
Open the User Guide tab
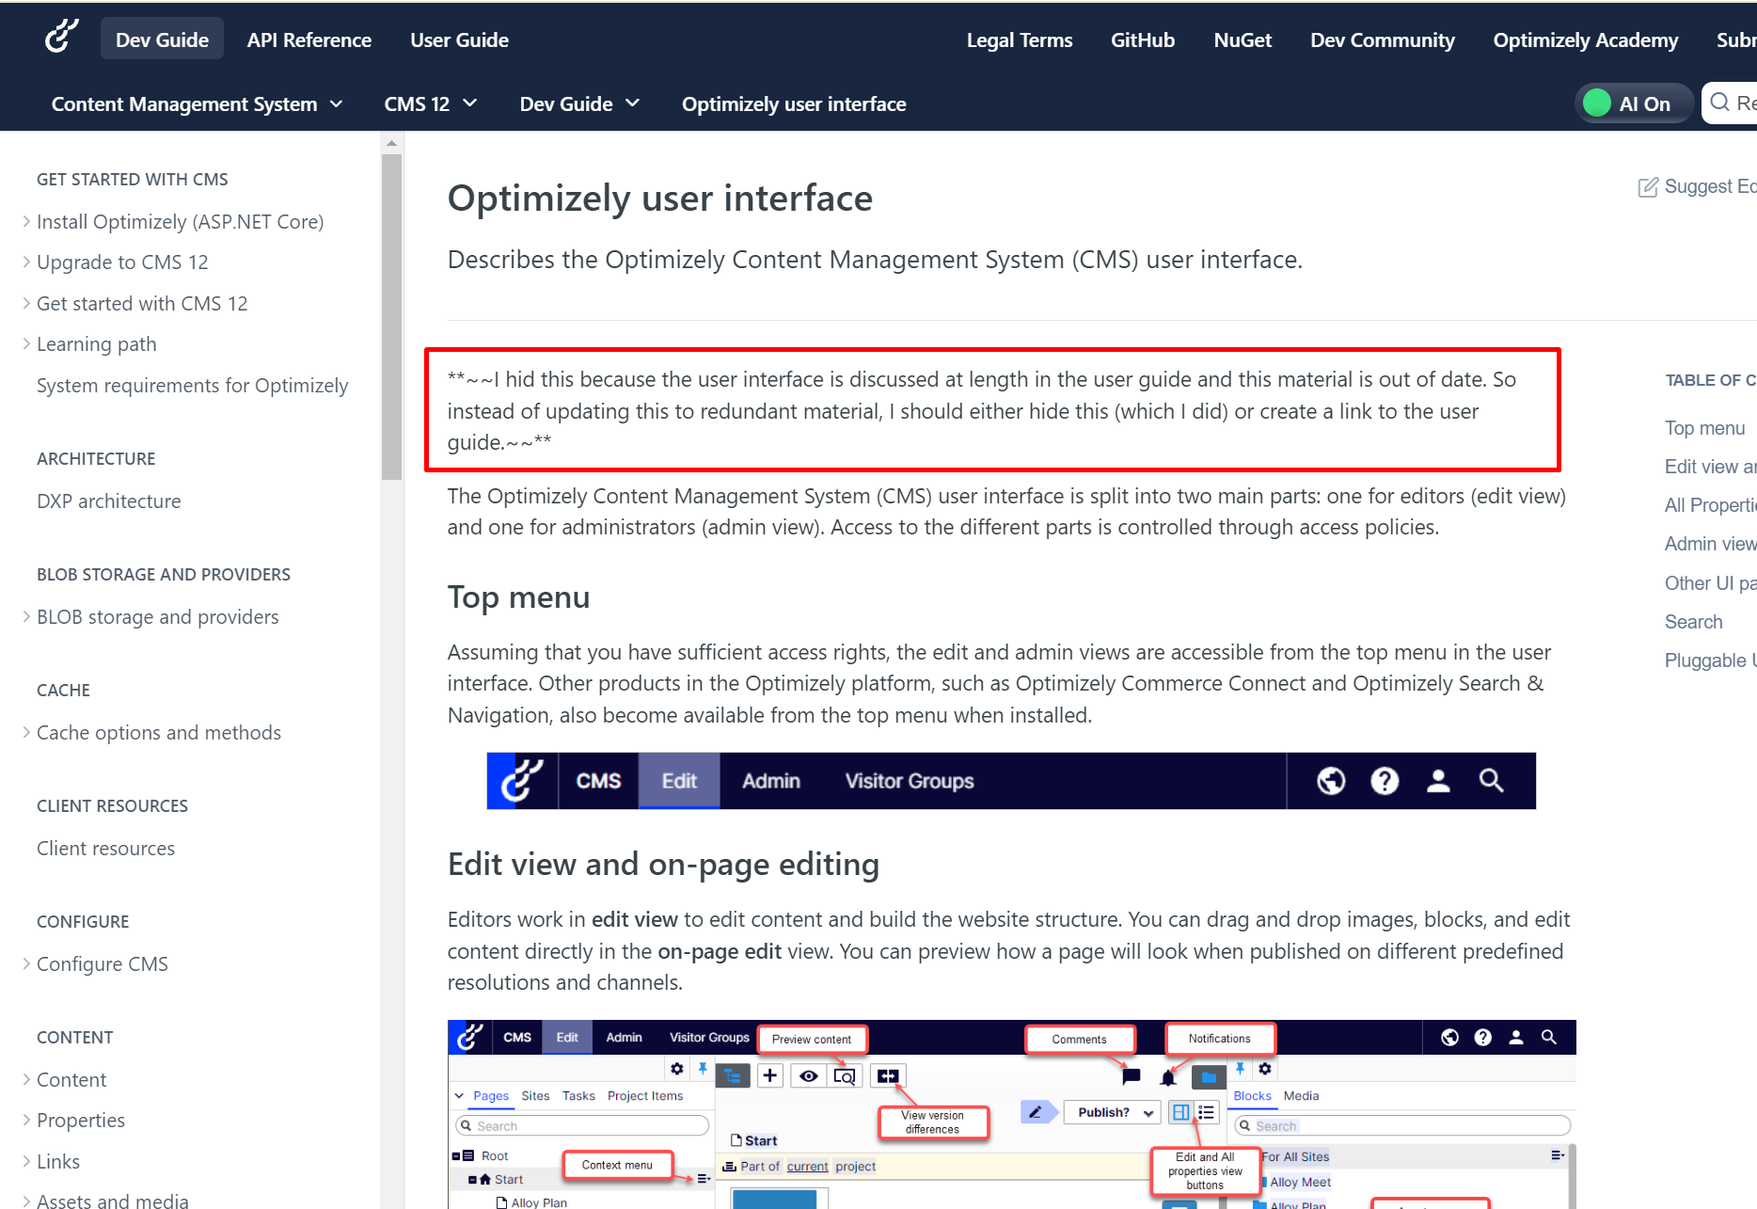(x=459, y=40)
